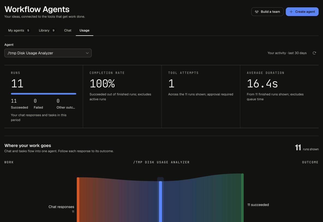Switch to the My agents tab
This screenshot has width=323, height=222.
tap(19, 30)
